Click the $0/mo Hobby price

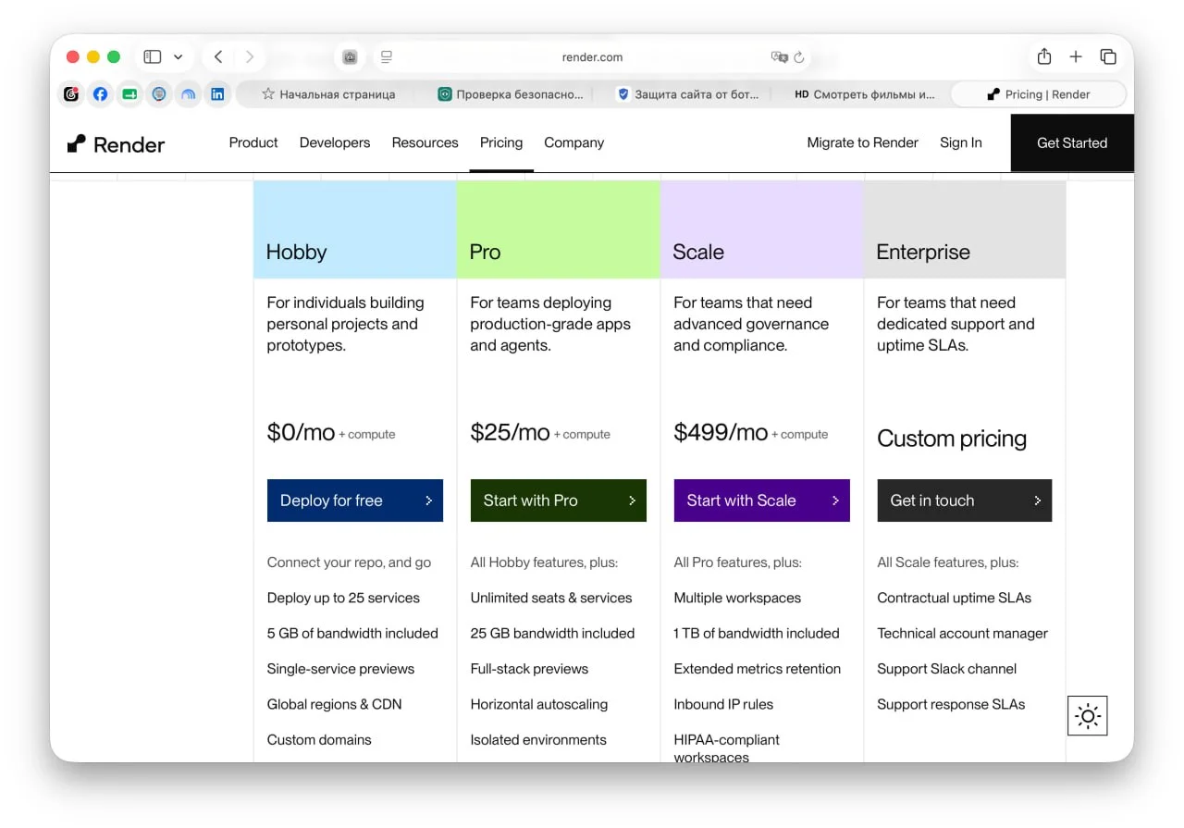pos(301,432)
